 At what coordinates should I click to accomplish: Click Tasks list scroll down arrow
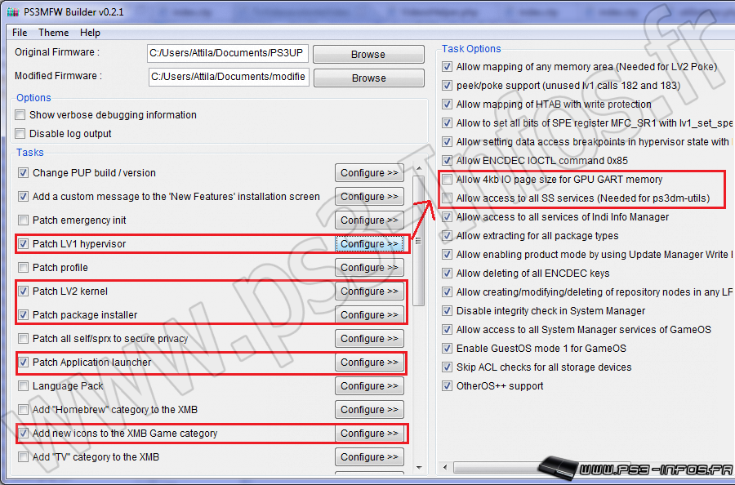tap(419, 467)
